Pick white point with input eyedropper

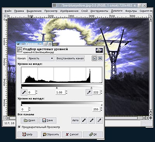(89, 92)
